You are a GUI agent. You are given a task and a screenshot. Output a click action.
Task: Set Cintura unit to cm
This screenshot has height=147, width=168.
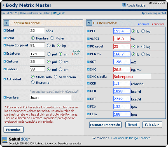(60, 62)
